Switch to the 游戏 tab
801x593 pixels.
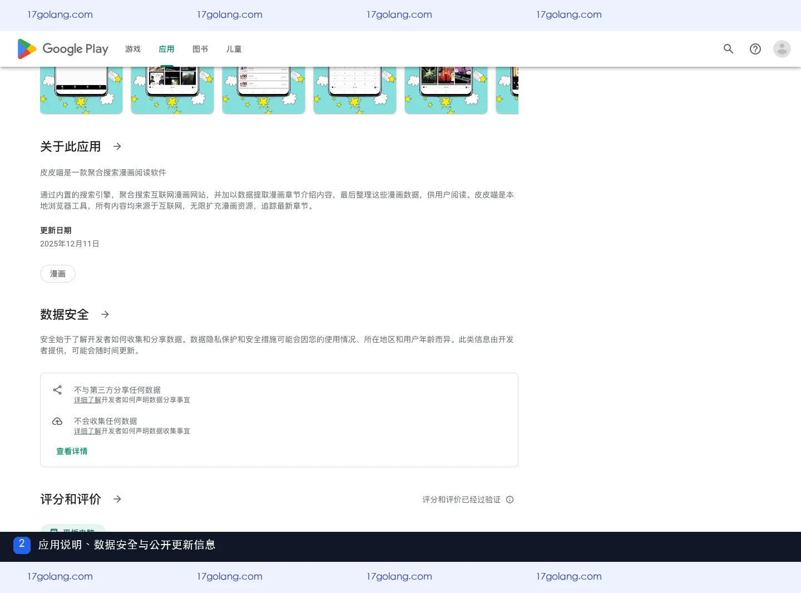tap(133, 49)
